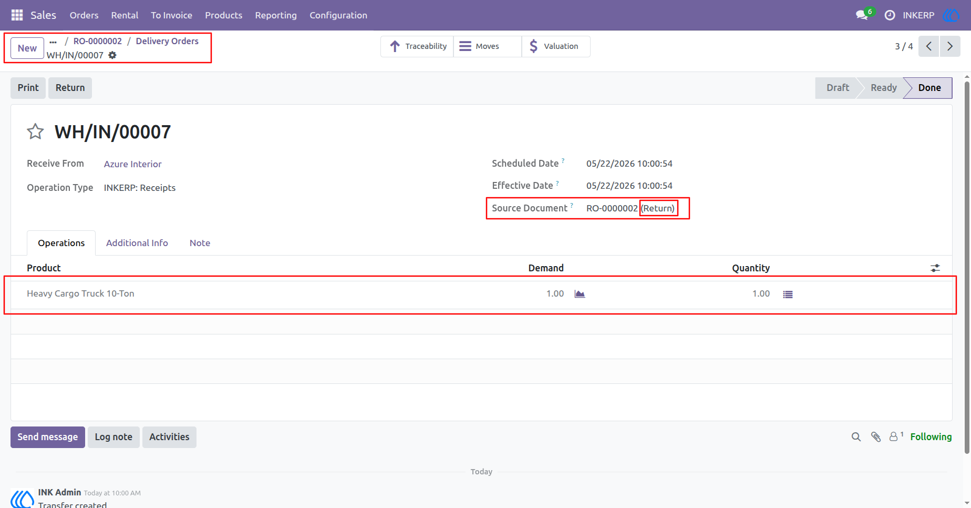Open the Valuation smart button
971x508 pixels.
556,46
